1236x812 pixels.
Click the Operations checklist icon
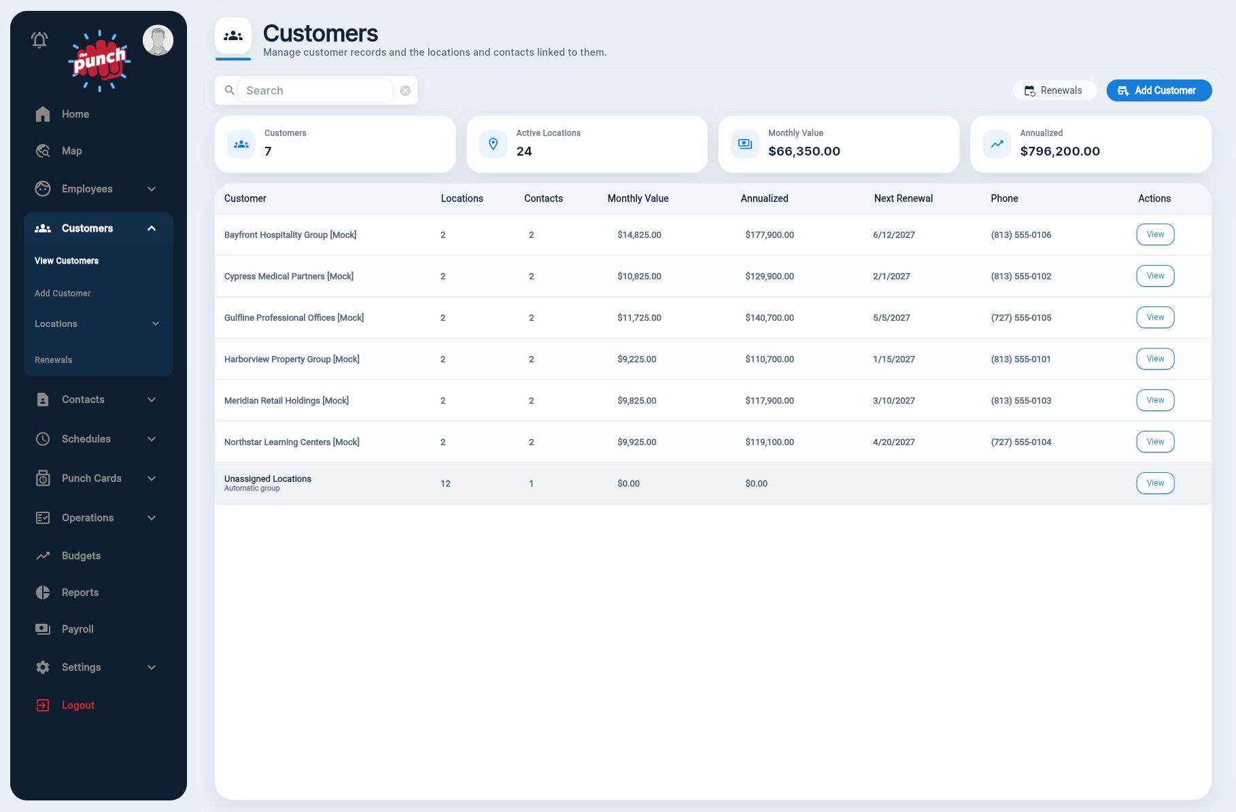[43, 518]
